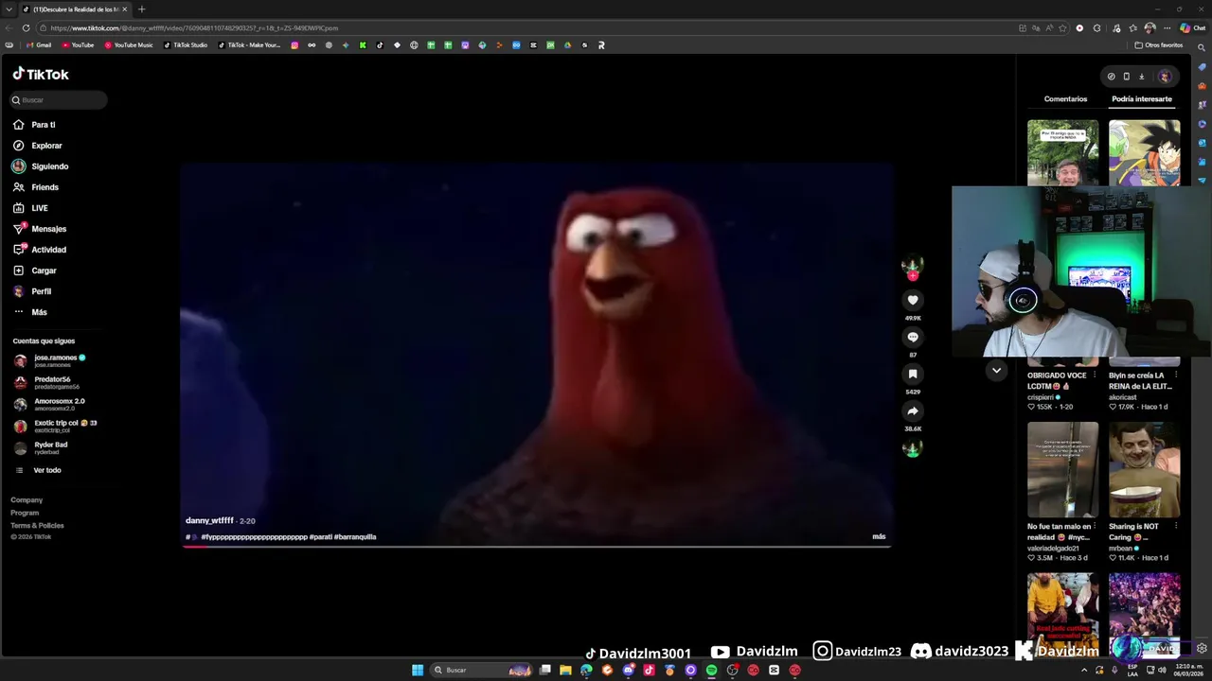The height and width of the screenshot is (681, 1212).
Task: Share the video with arrow icon
Action: pyautogui.click(x=913, y=410)
